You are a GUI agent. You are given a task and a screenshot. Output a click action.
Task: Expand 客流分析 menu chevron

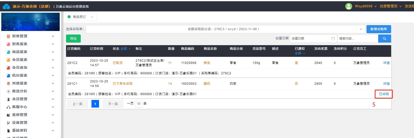(x=53, y=91)
